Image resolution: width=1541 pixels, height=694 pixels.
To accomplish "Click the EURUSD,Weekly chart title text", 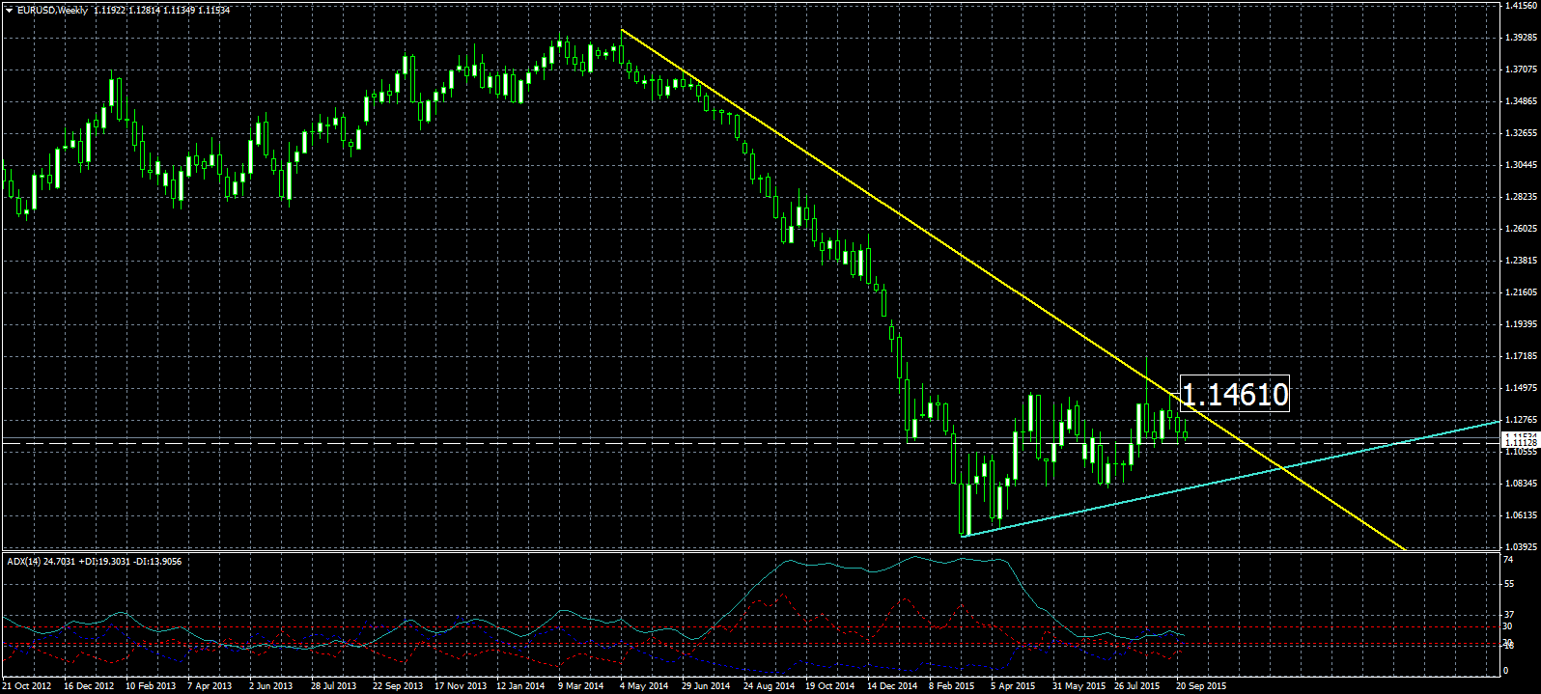I will coord(53,11).
